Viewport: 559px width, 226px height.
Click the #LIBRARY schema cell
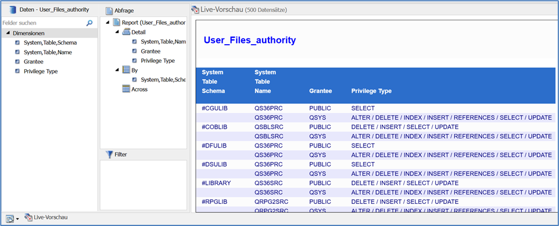click(x=216, y=183)
